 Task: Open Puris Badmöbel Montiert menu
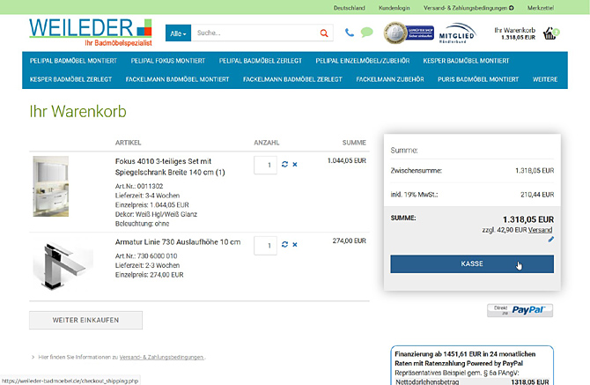(478, 79)
